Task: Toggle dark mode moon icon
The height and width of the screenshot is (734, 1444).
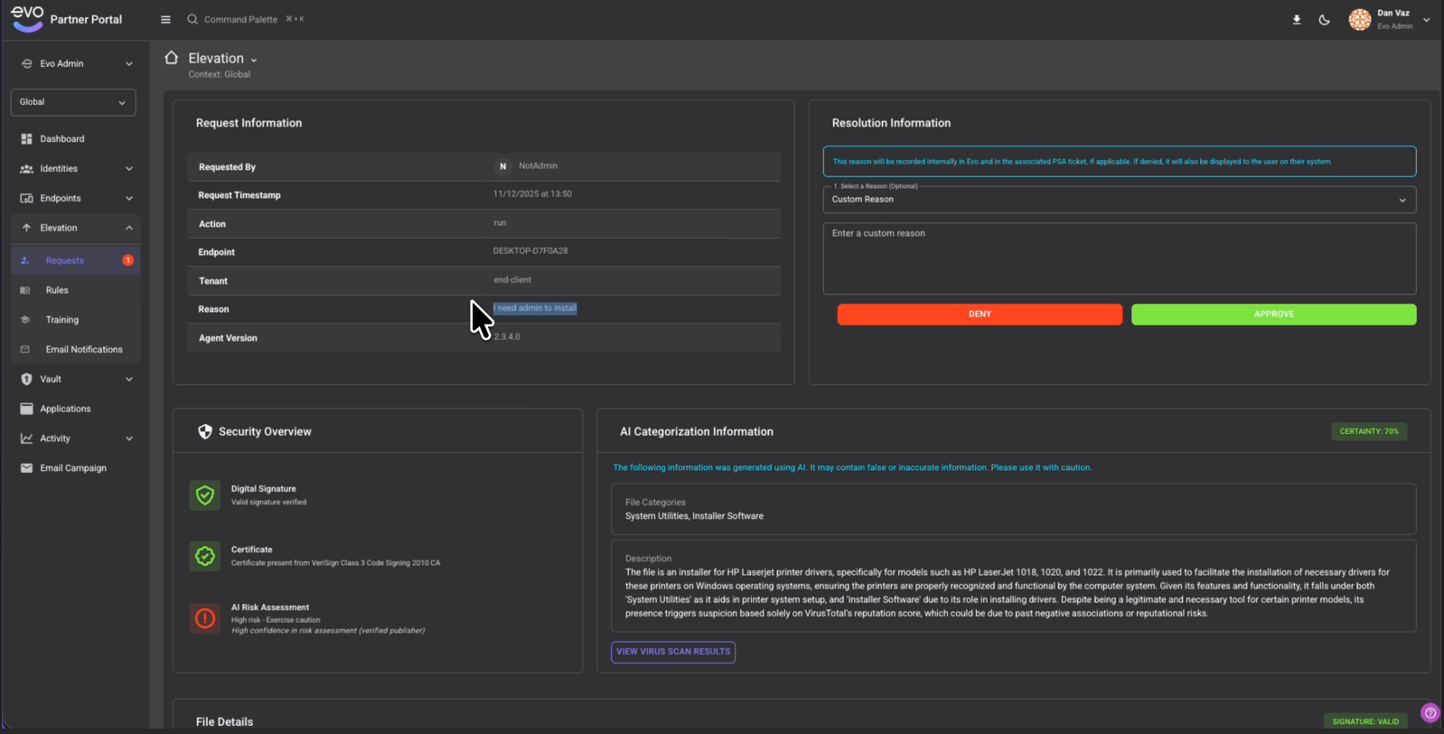Action: pos(1324,20)
